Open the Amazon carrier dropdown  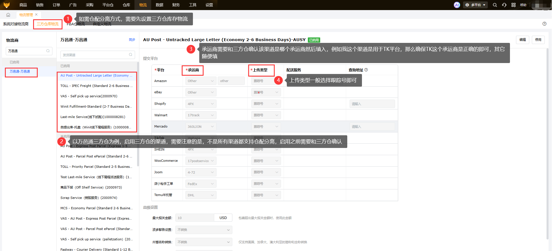pyautogui.click(x=200, y=81)
